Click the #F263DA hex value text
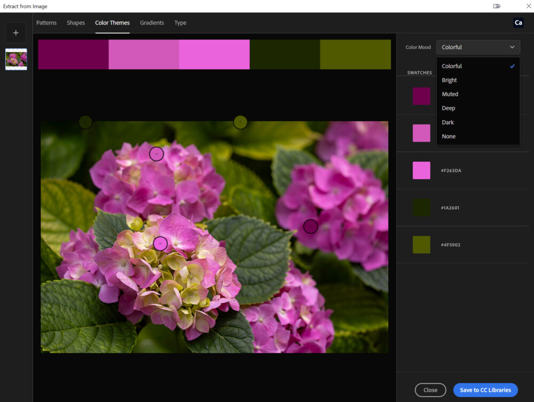The image size is (534, 402). 451,170
